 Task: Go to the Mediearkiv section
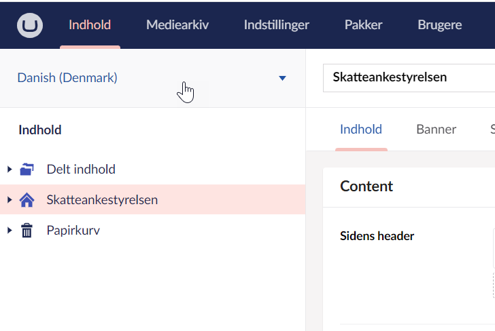point(177,25)
